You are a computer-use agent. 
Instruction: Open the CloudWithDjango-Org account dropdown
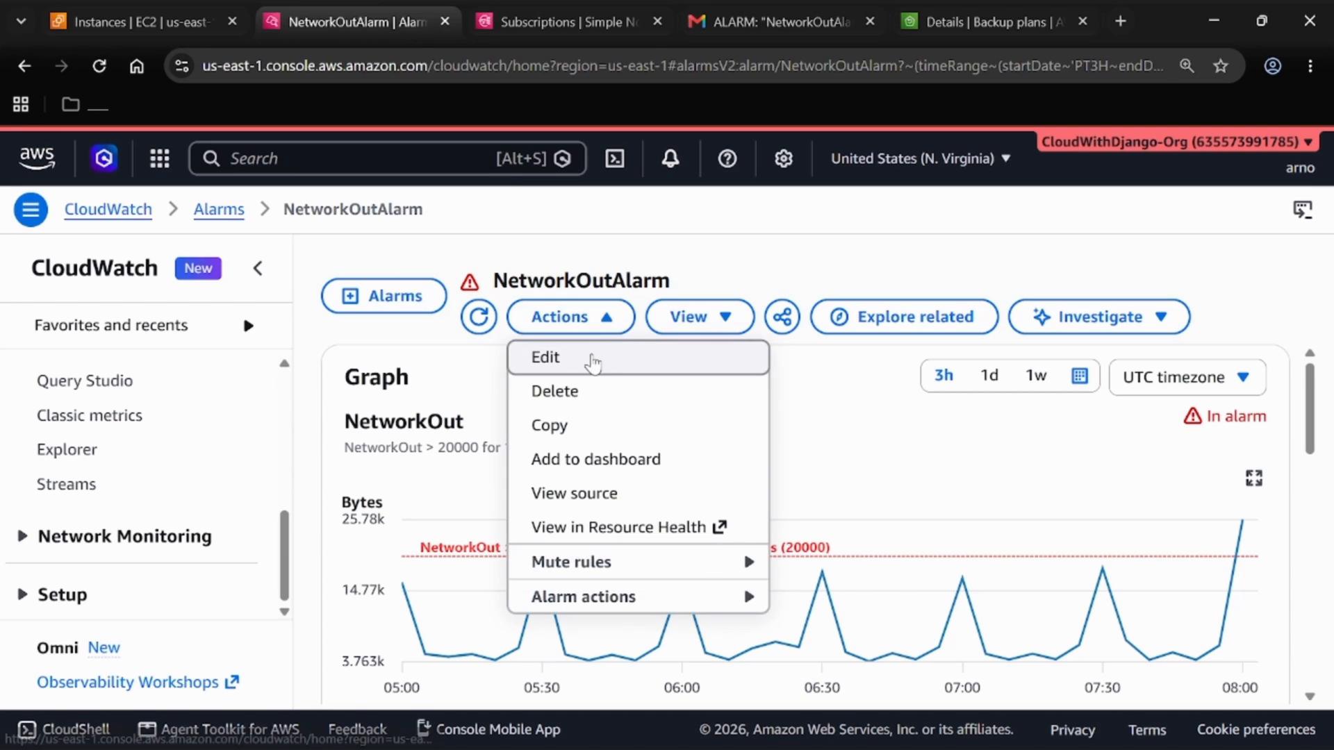pos(1178,142)
